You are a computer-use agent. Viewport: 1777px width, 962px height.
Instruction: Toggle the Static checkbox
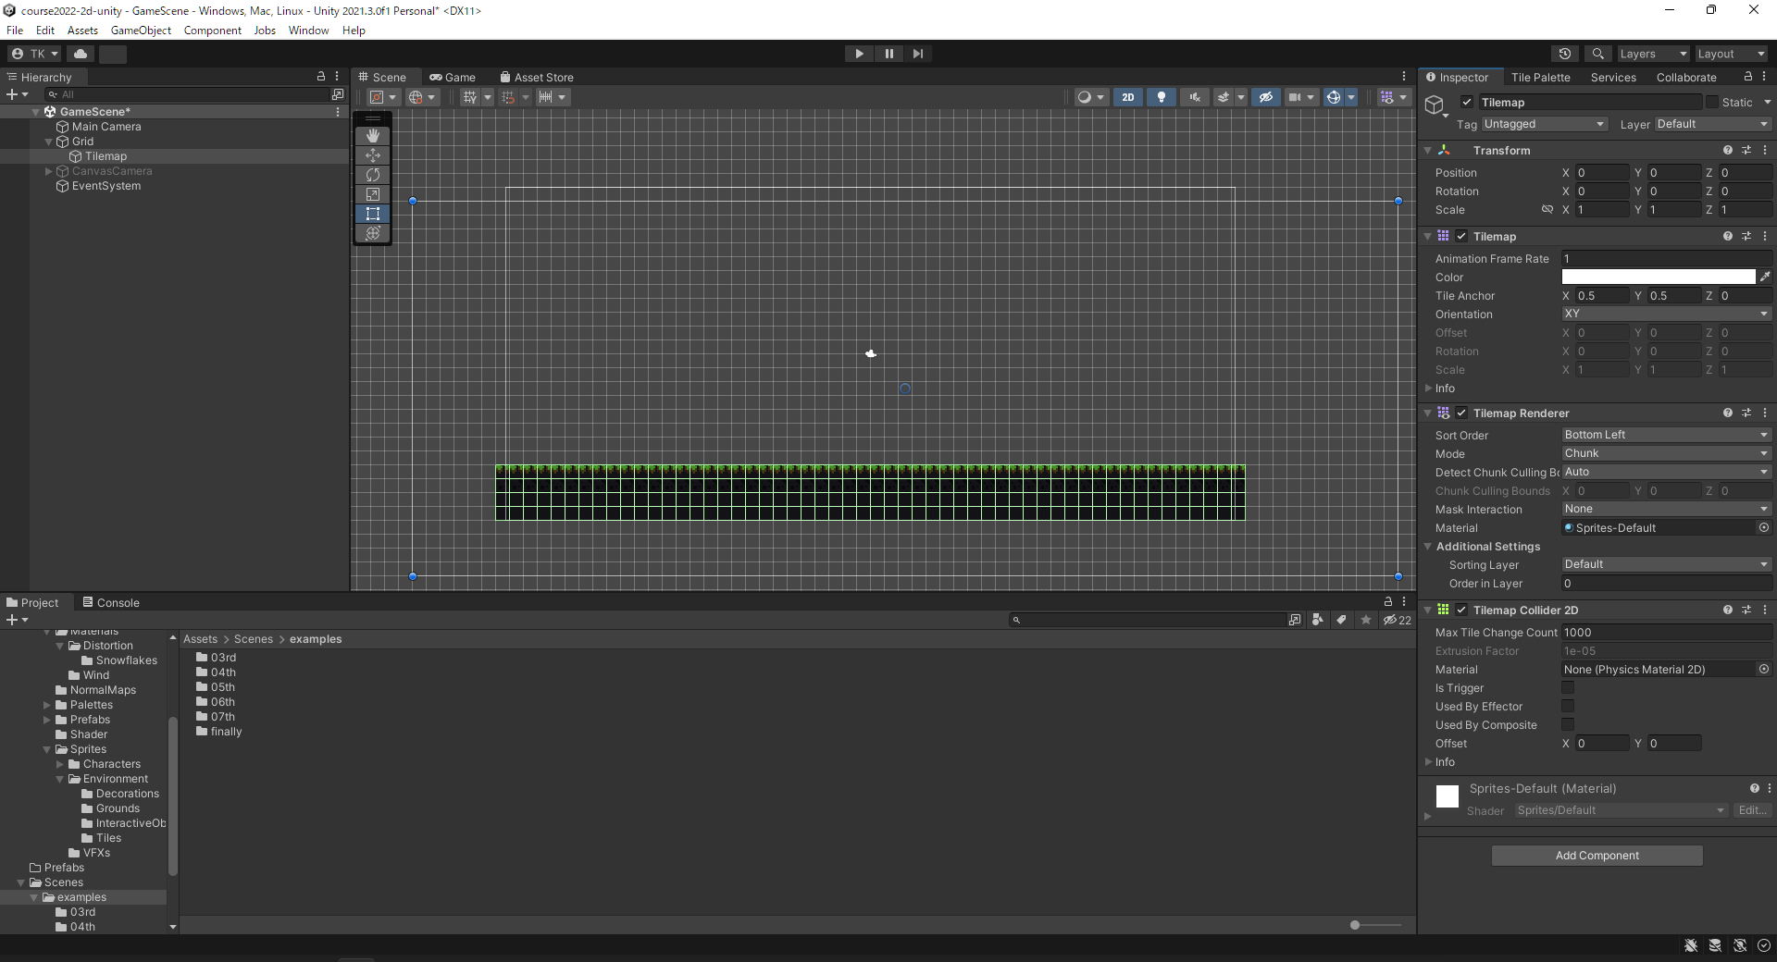tap(1712, 103)
